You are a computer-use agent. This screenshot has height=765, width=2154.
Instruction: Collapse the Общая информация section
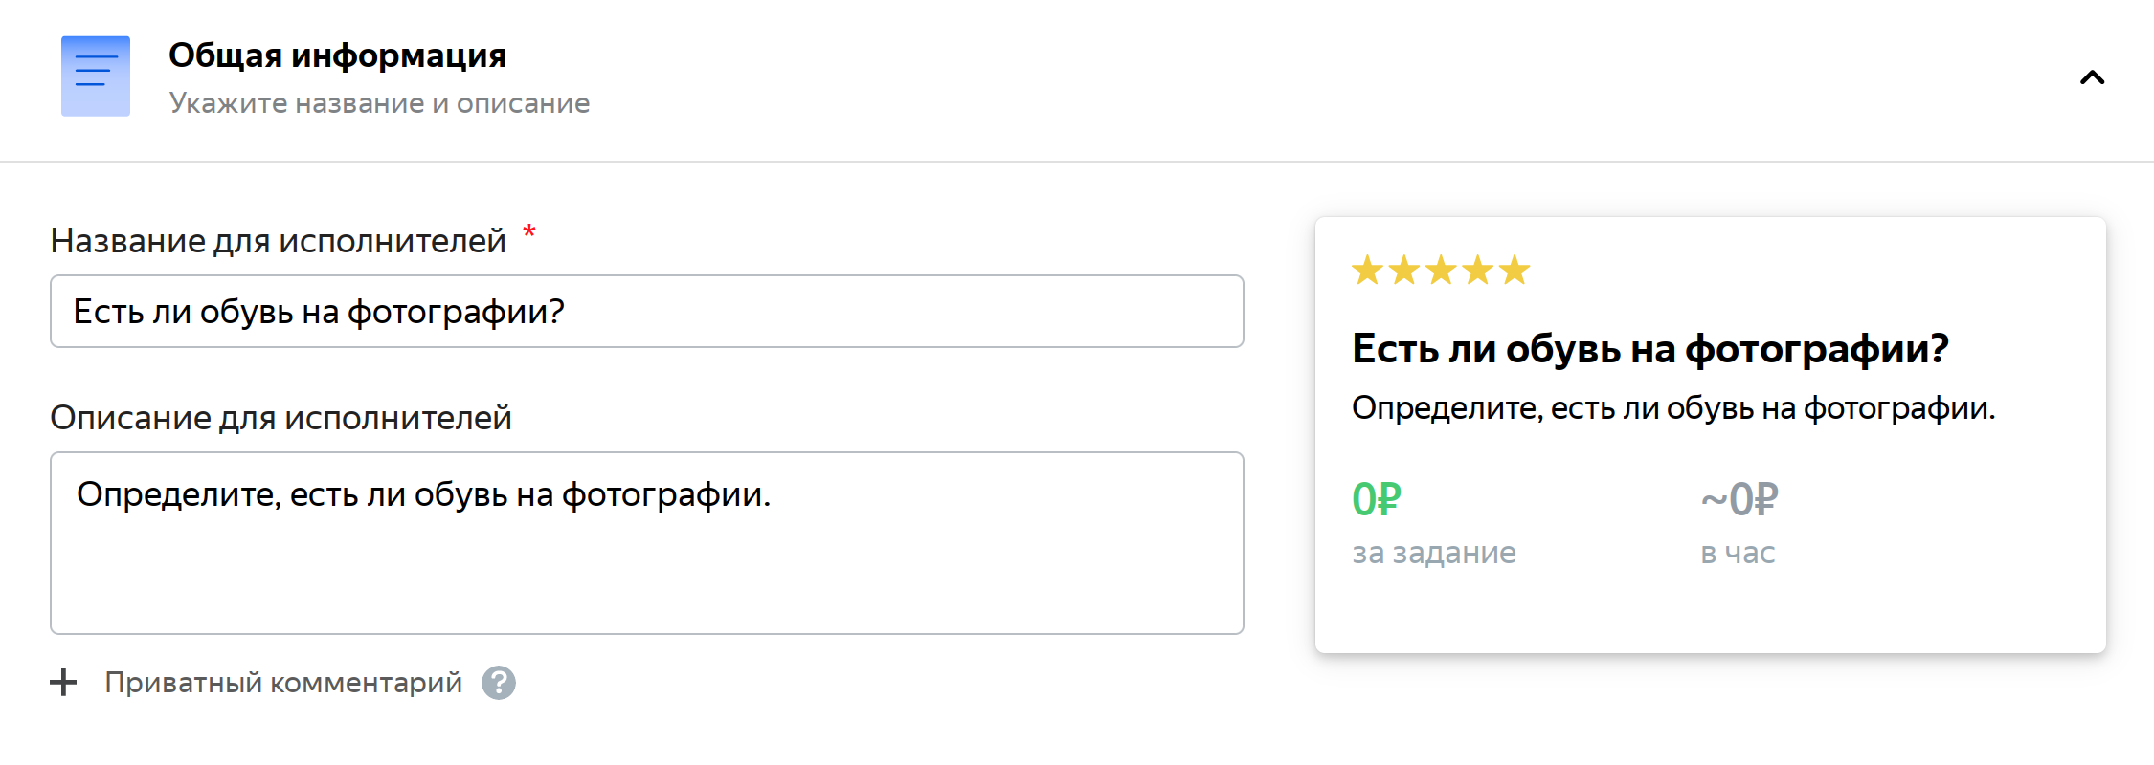tap(2092, 77)
